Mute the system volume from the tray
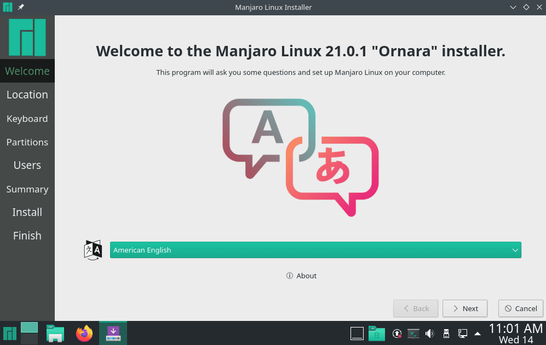Viewport: 546px width, 345px height. pyautogui.click(x=430, y=333)
